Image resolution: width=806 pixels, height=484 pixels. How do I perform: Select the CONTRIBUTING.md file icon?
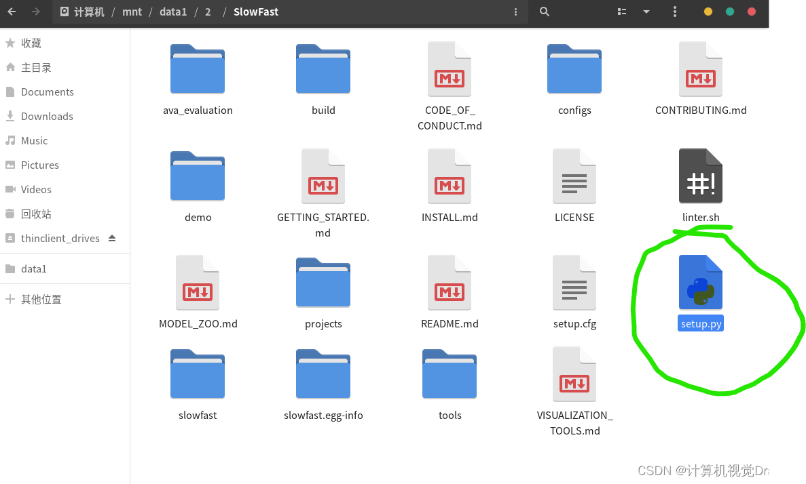(701, 68)
